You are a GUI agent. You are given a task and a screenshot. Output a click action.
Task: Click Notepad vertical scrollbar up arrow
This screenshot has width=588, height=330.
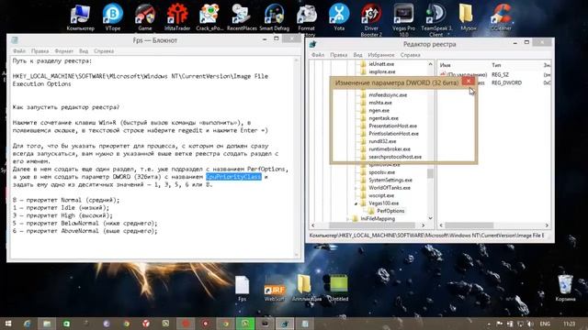pos(297,60)
